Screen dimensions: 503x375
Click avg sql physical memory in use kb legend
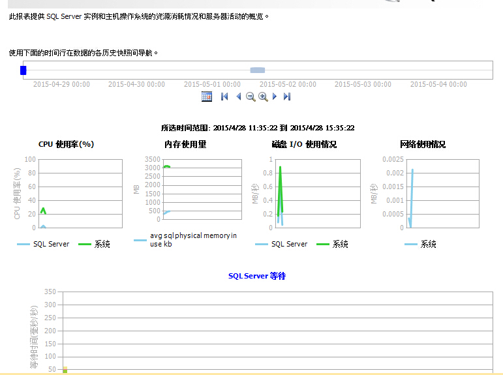[x=185, y=240]
